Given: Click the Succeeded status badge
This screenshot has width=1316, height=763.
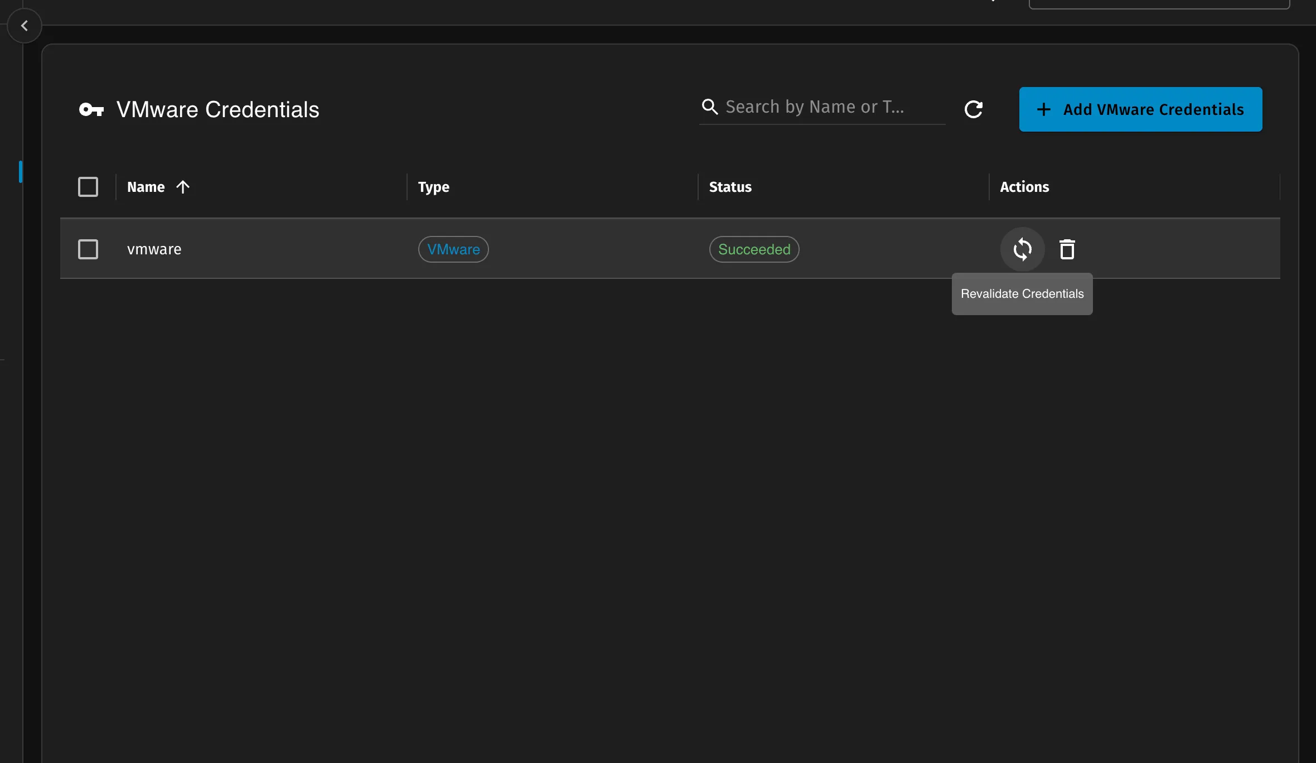Looking at the screenshot, I should pos(754,249).
